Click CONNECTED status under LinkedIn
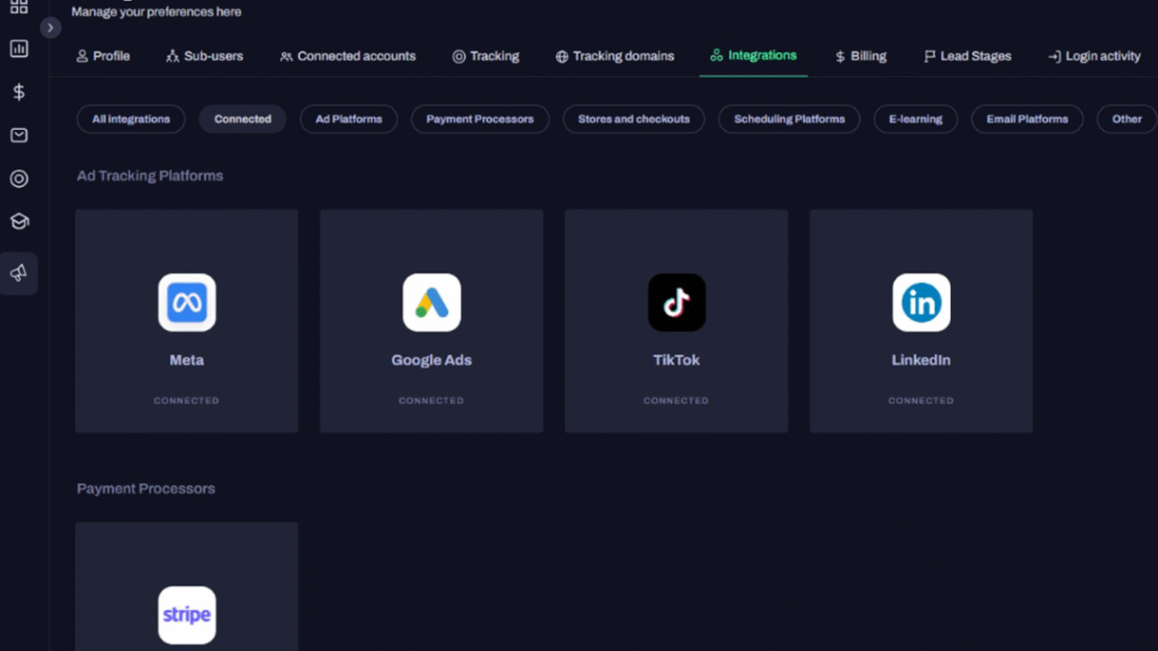 (922, 400)
